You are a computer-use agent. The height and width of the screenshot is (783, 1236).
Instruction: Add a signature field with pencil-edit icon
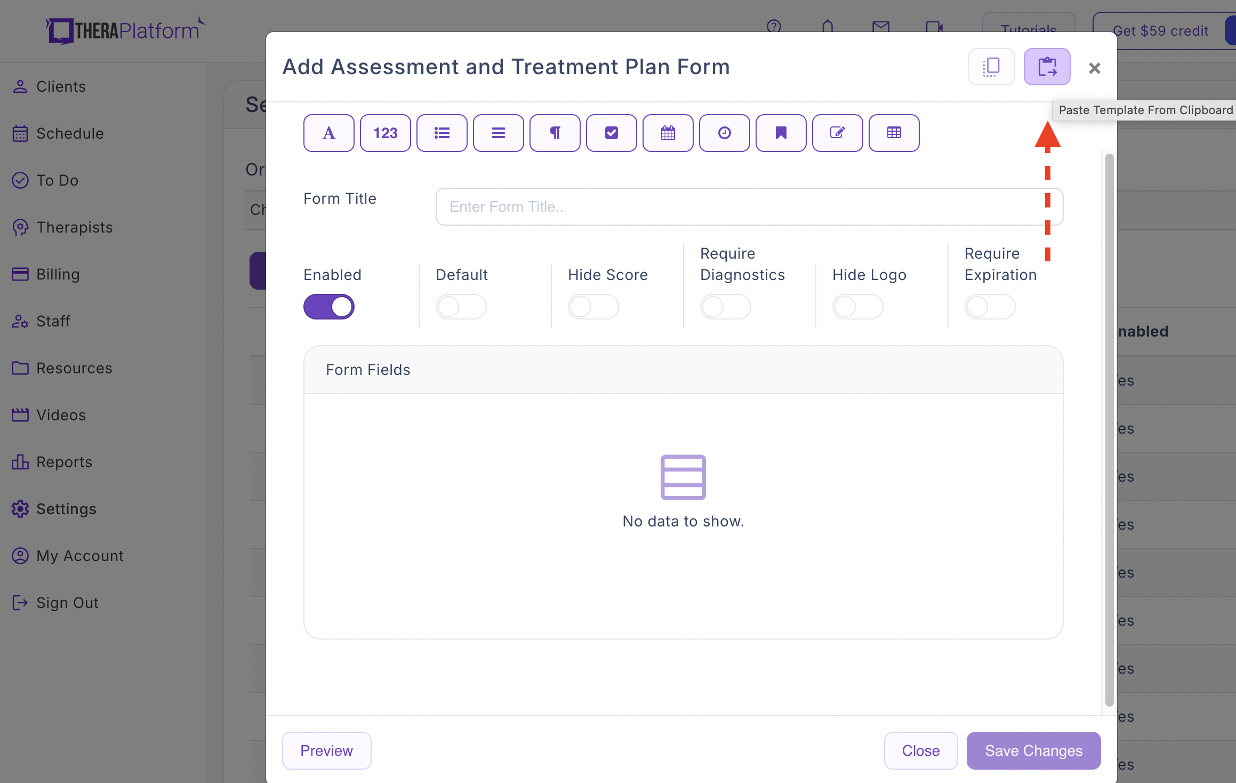point(837,133)
